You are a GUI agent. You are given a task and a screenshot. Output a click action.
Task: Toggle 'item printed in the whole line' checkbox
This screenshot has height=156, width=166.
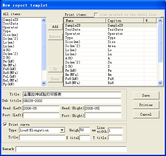96,15
